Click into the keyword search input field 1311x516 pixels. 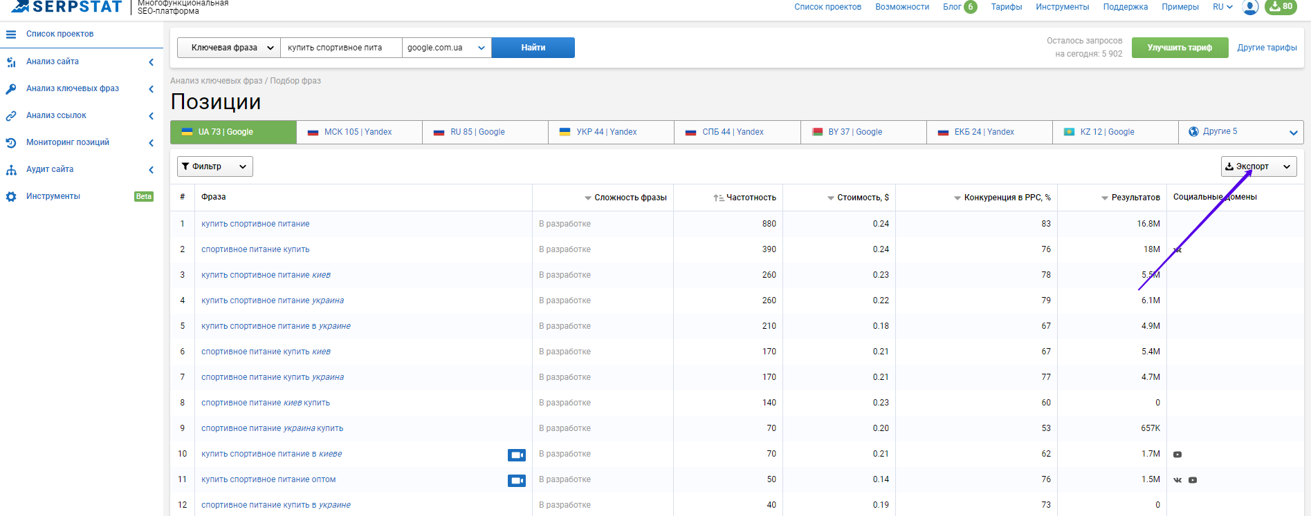[x=342, y=48]
